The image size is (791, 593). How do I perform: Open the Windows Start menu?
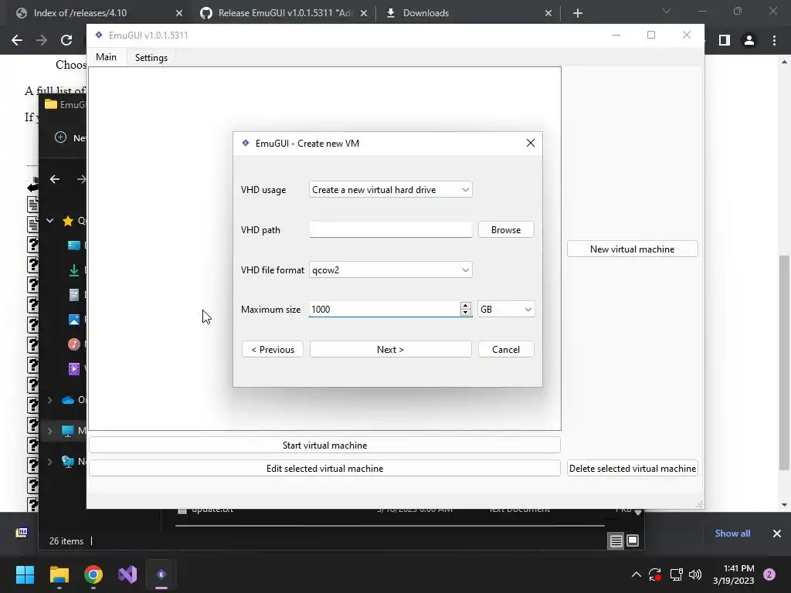click(25, 574)
